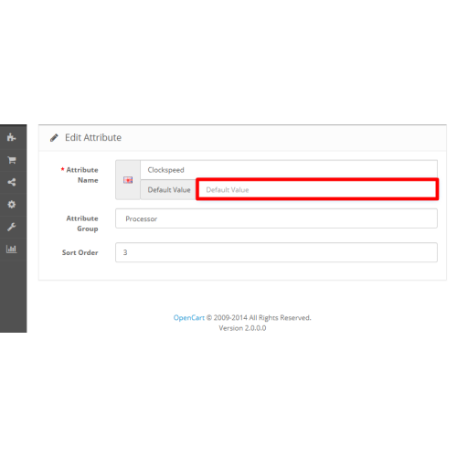Image resolution: width=457 pixels, height=457 pixels.
Task: Click the All Rights Reserved copyright text
Action: point(281,317)
